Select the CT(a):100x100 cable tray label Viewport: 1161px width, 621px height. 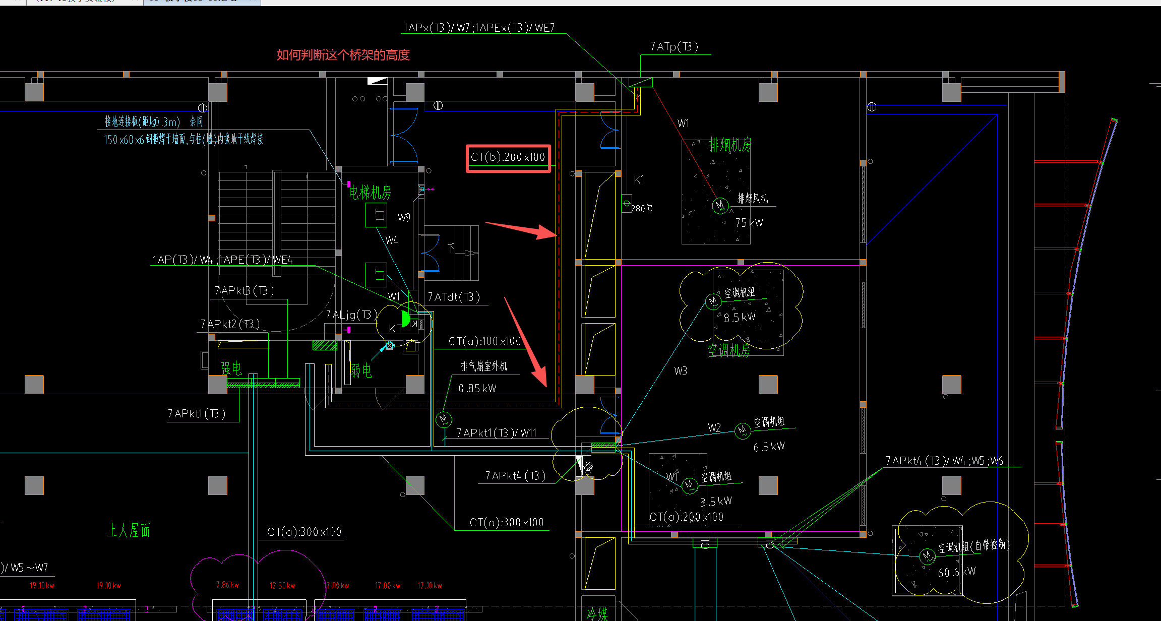[484, 341]
